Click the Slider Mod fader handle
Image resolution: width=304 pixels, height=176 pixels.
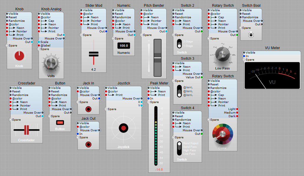[x=93, y=54]
